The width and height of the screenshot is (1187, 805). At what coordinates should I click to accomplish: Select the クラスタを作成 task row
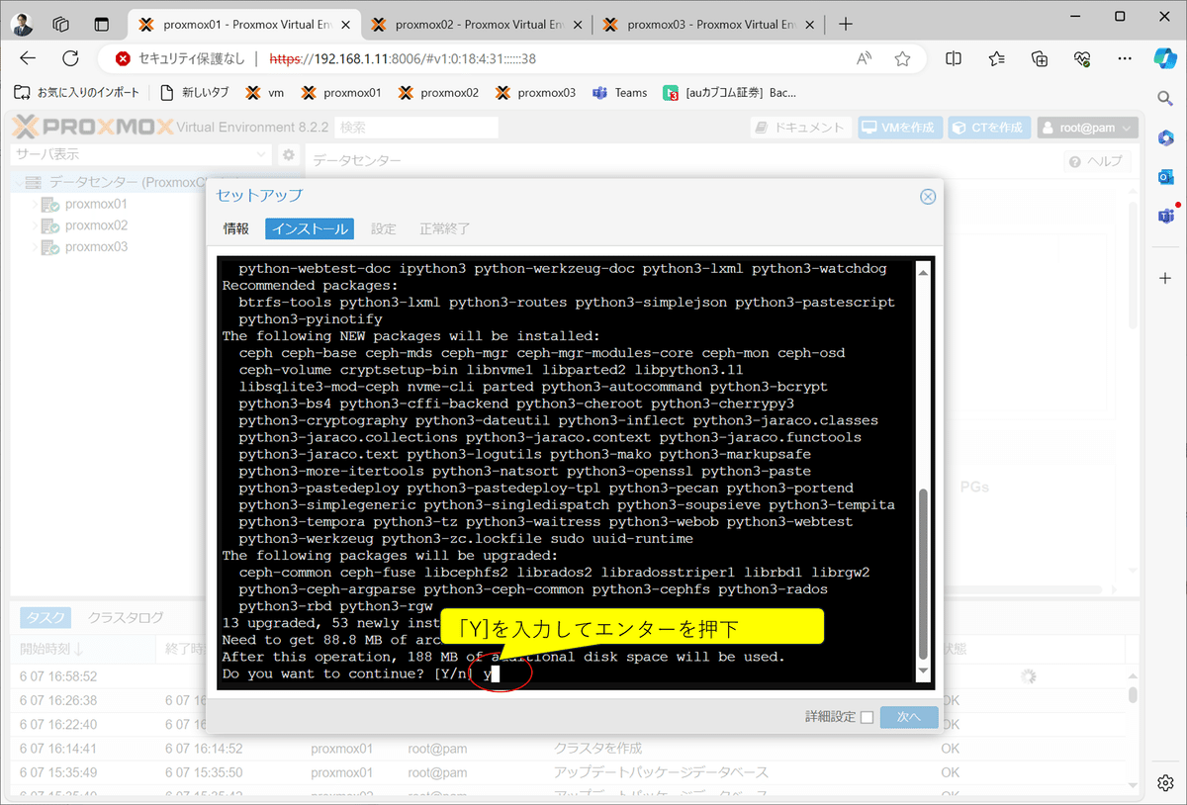(x=570, y=749)
